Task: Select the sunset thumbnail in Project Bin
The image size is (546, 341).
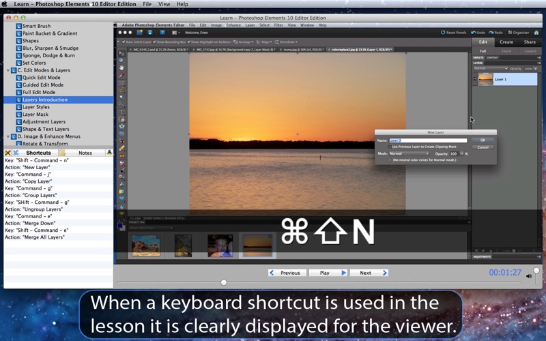Action: point(257,246)
